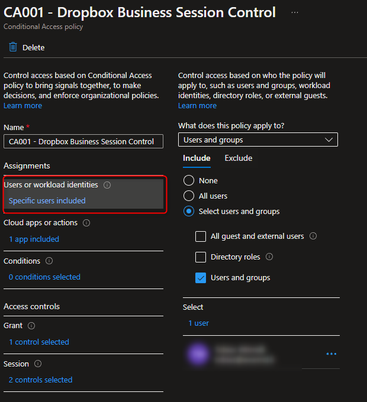Open the ellipsis menu beside policy title
Image resolution: width=367 pixels, height=402 pixels.
[295, 12]
